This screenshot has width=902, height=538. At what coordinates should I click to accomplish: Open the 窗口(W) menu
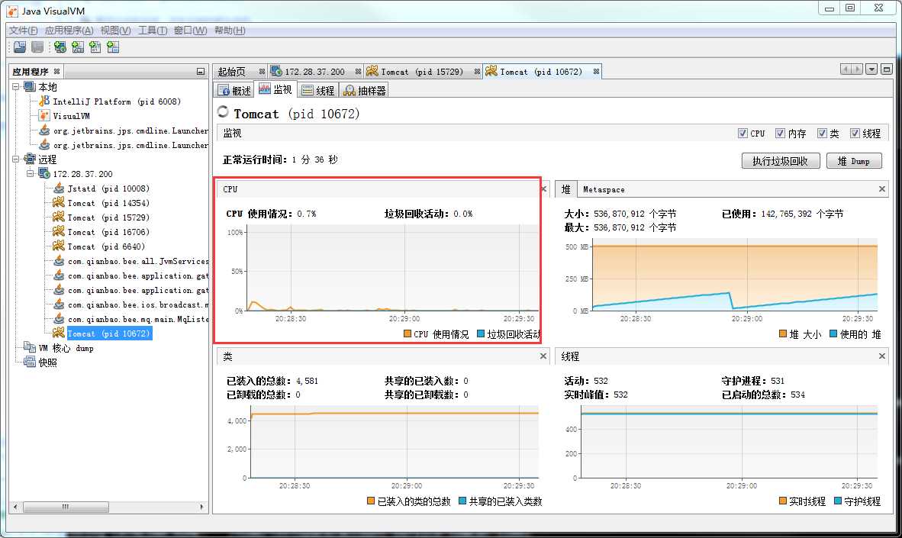pyautogui.click(x=191, y=30)
